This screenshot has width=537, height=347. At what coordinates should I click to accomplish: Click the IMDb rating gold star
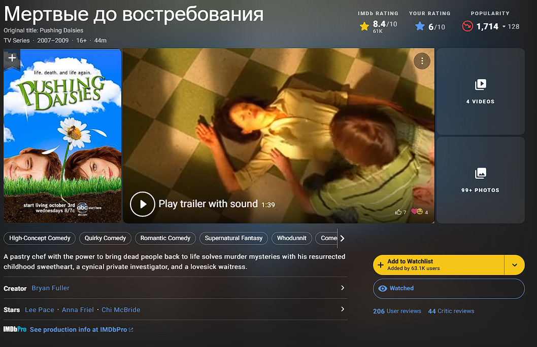coord(364,26)
